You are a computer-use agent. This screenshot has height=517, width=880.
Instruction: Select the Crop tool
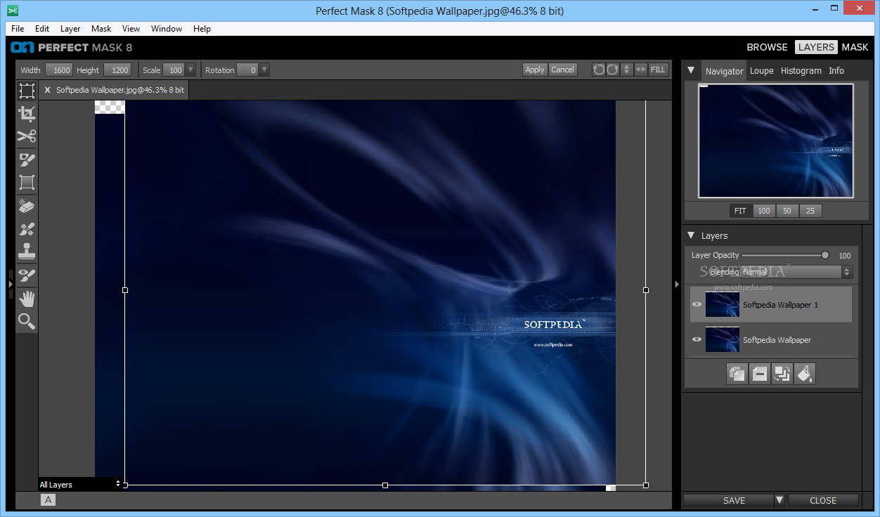(x=27, y=114)
